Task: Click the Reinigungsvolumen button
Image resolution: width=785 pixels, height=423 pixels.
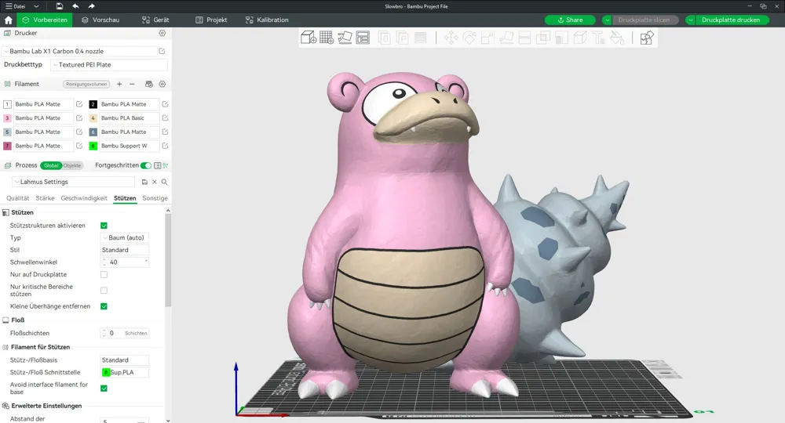Action: coord(86,84)
